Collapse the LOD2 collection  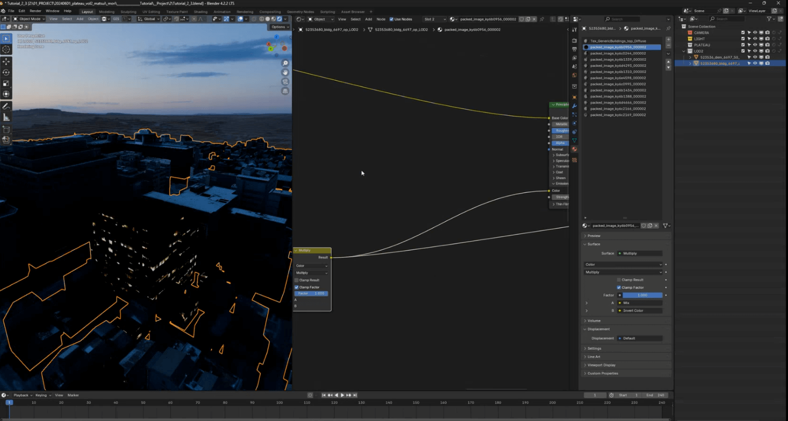pos(684,51)
